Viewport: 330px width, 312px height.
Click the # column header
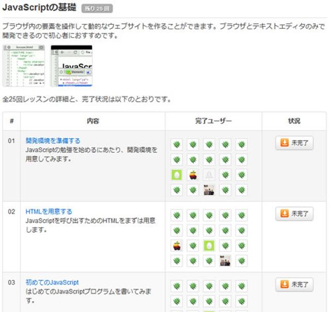[x=11, y=121]
